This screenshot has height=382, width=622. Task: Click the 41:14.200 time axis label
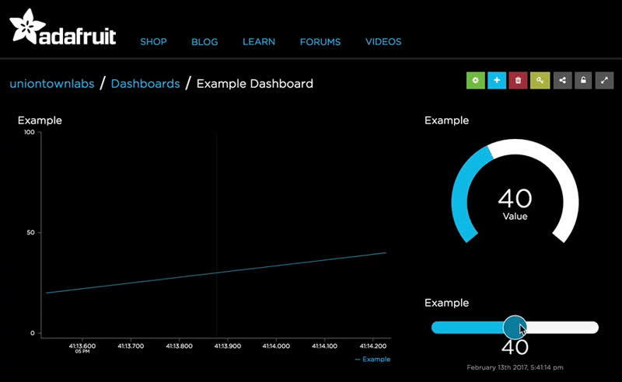[373, 346]
